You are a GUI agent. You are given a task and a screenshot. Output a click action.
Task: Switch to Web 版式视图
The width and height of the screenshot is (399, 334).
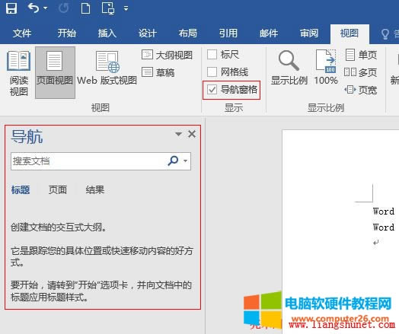107,68
